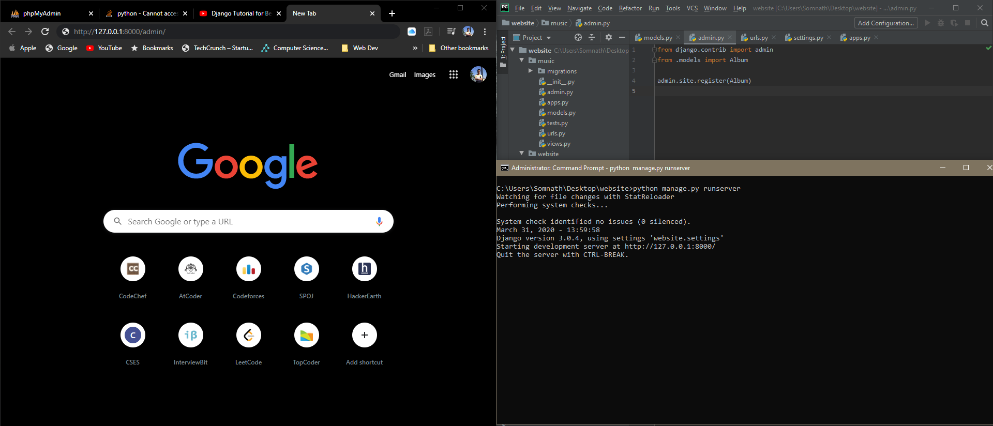
Task: Close the urls.py editor tab
Action: 774,37
